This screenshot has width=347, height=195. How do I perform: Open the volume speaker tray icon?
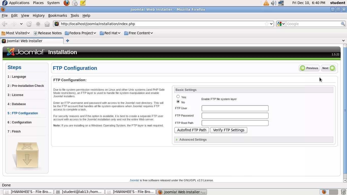(x=273, y=3)
